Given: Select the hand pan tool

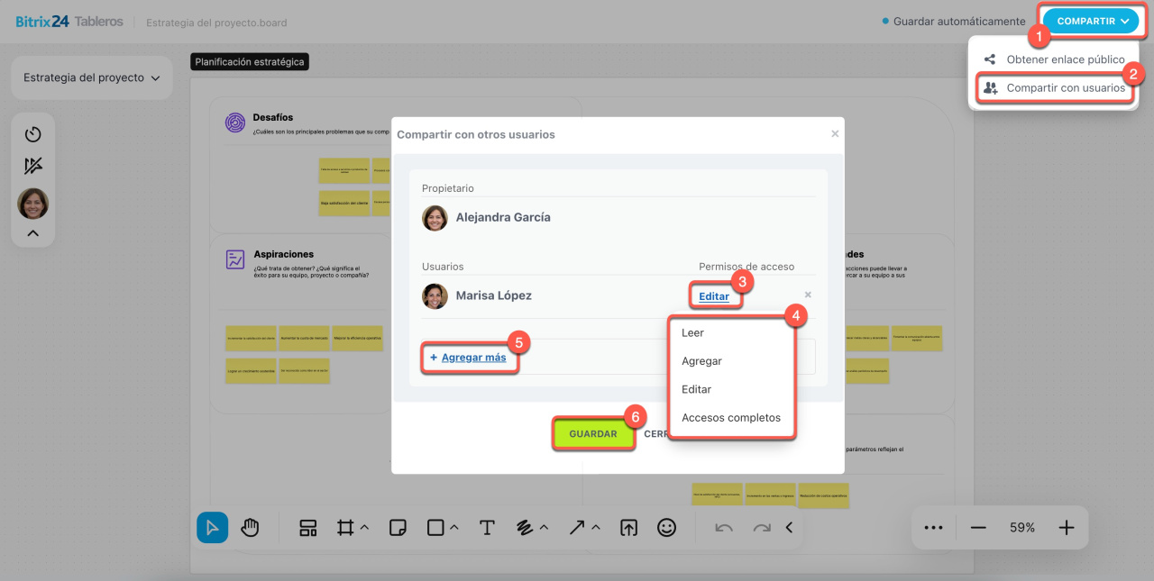Looking at the screenshot, I should point(250,528).
